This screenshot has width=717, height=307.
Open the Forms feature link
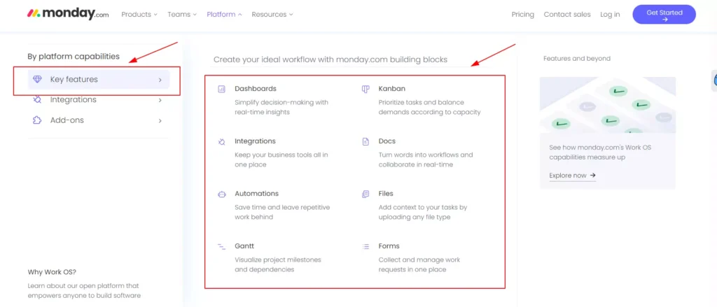click(389, 246)
